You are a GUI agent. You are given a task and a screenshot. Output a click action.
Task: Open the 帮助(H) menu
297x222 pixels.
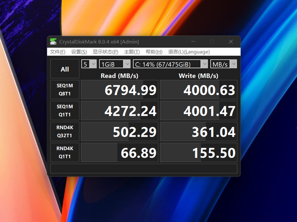point(154,52)
